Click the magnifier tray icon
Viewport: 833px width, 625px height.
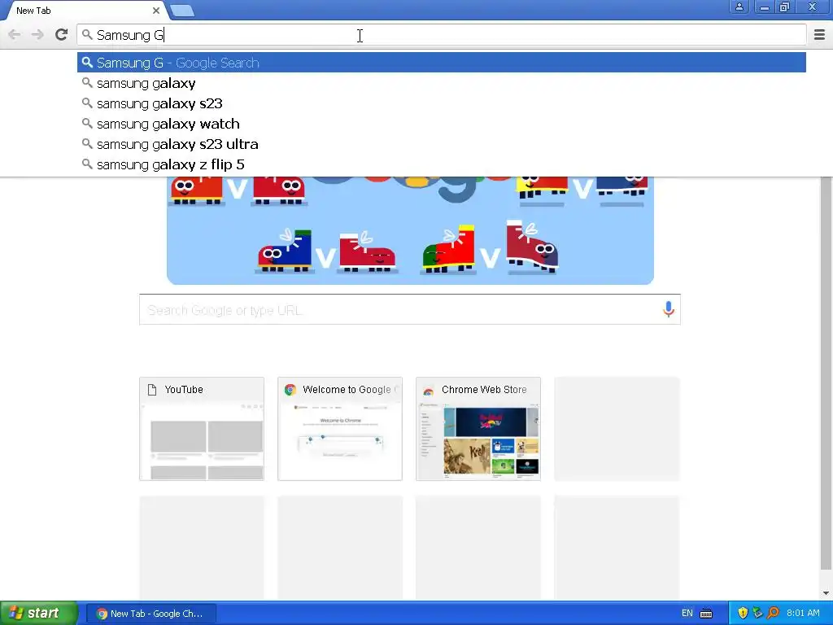coord(773,614)
